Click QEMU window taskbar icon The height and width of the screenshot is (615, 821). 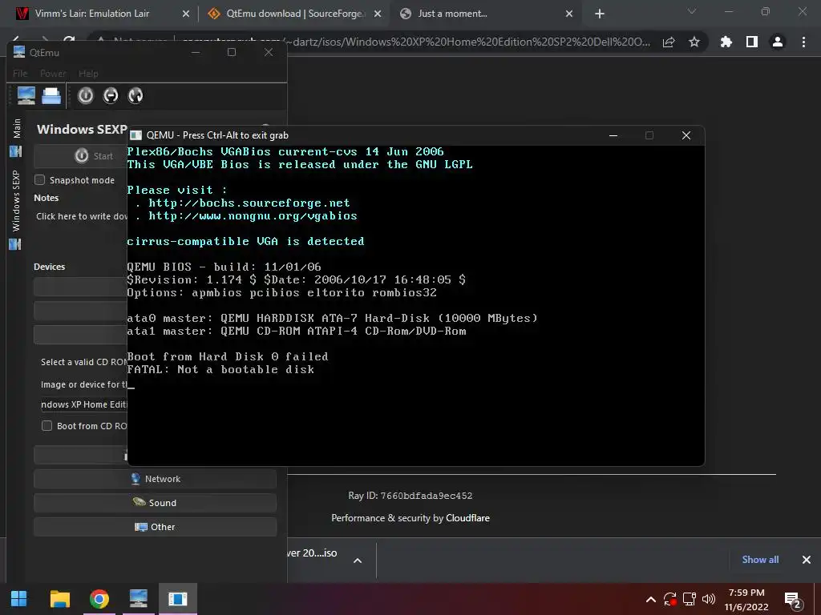(178, 599)
